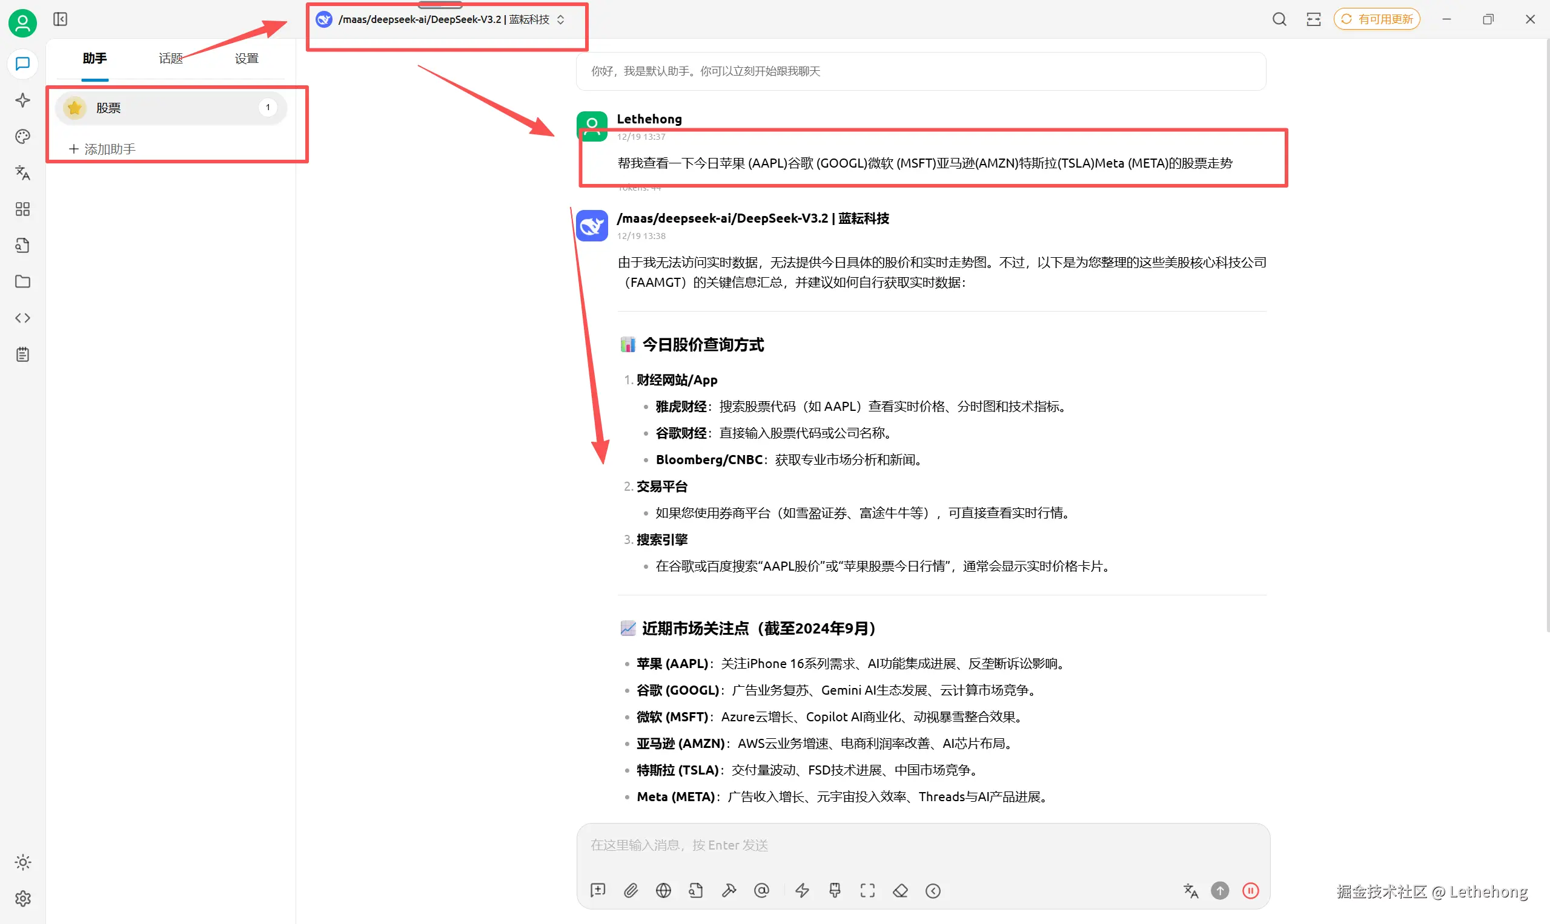Screen dimensions: 1550x924
Task: Open the translate page in left sidebar
Action: click(22, 172)
